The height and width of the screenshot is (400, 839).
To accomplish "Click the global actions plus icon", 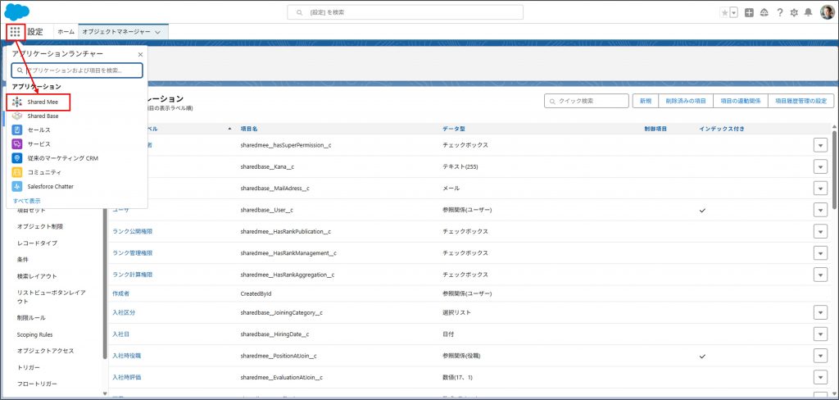I will point(750,12).
